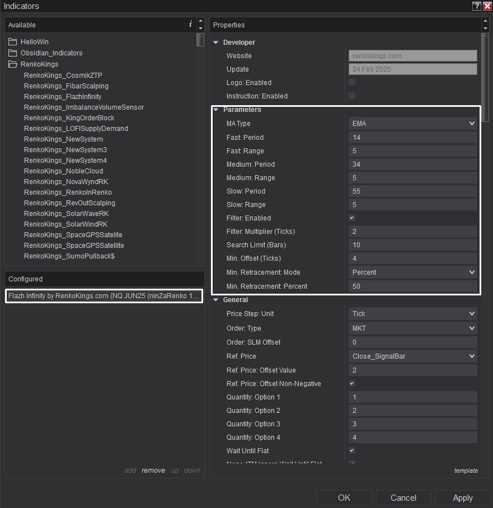
Task: Click the help question mark icon
Action: (476, 6)
